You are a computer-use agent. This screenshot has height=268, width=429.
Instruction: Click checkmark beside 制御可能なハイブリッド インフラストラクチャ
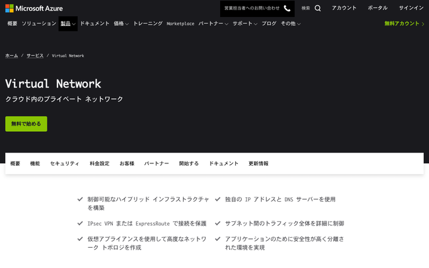(x=80, y=199)
